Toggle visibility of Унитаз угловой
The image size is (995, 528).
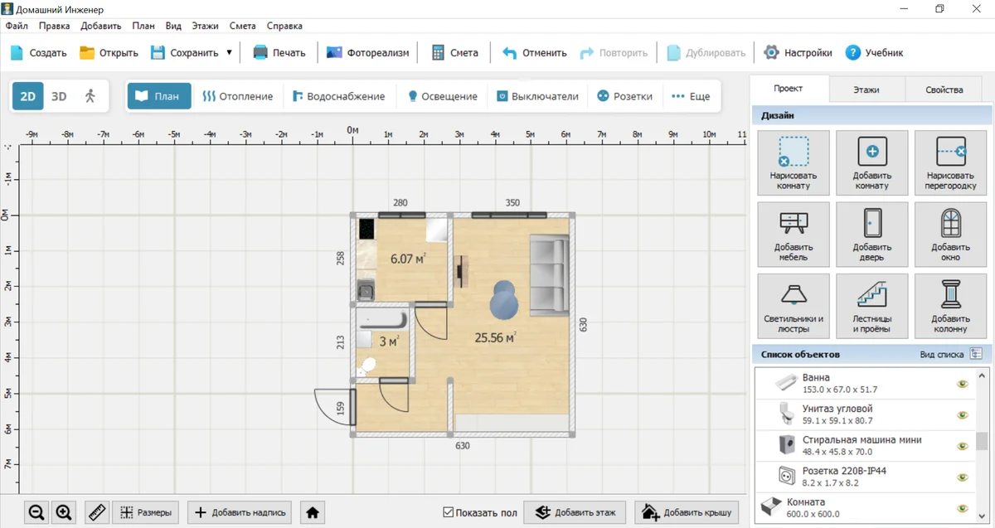click(x=962, y=415)
